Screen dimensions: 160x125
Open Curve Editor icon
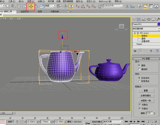tap(151, 6)
